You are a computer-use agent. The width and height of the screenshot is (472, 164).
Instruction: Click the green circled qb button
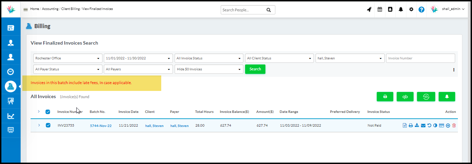pyautogui.click(x=426, y=97)
